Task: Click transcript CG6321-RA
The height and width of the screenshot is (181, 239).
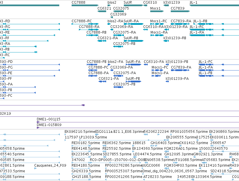Action: coord(108,38)
